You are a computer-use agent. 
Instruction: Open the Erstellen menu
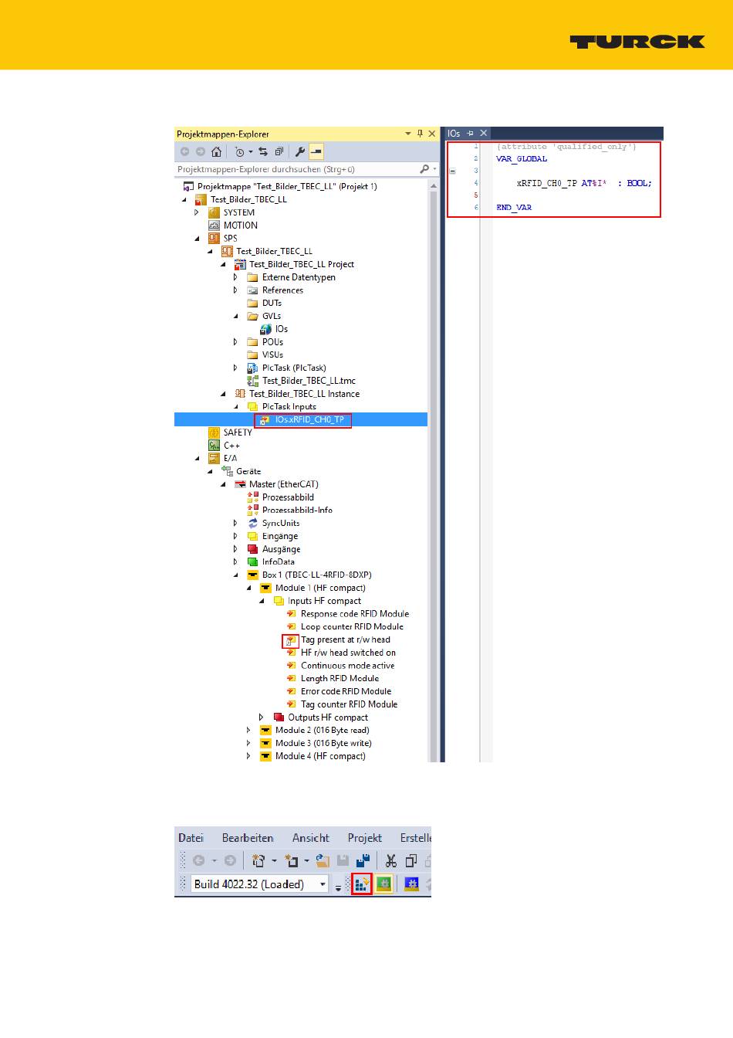pos(415,838)
